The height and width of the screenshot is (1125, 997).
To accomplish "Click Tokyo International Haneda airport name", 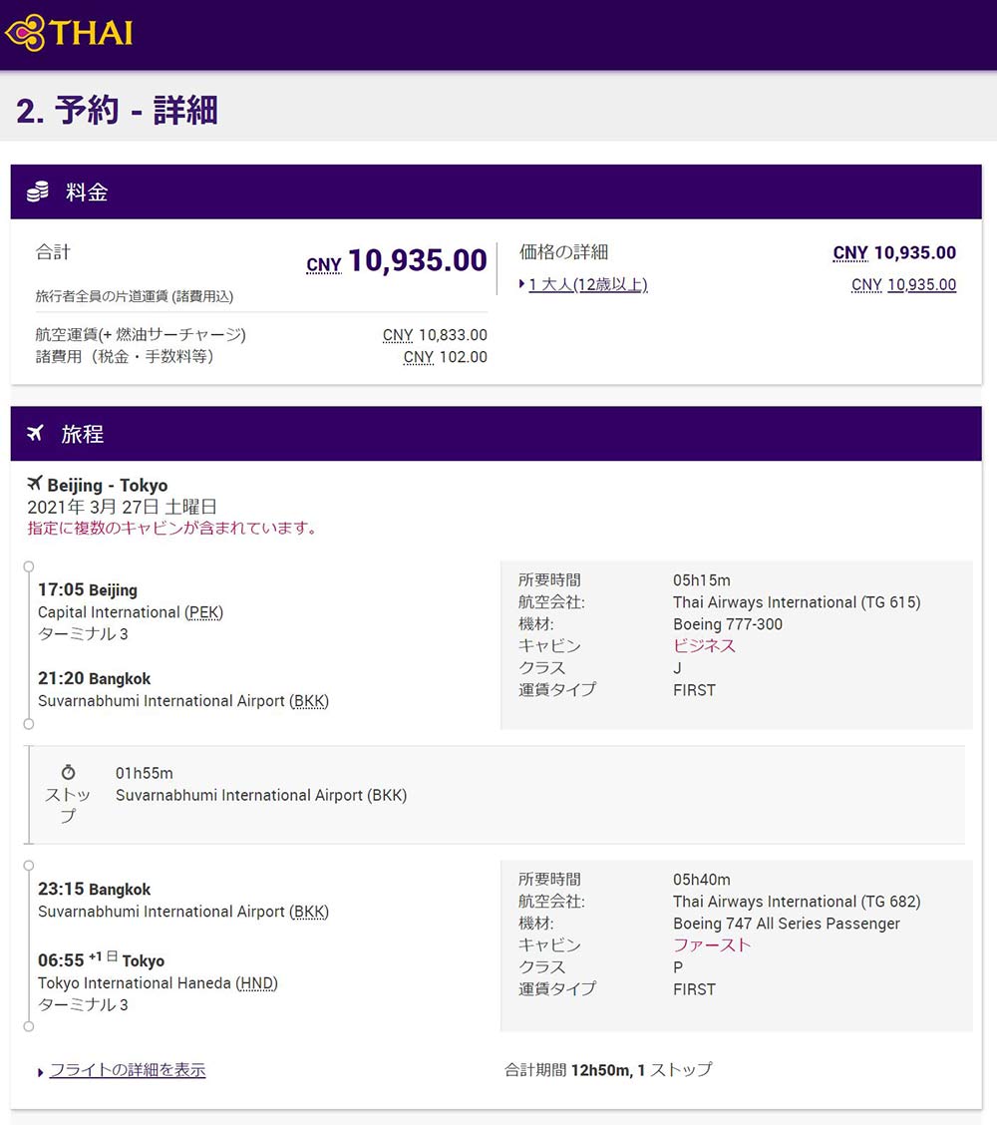I will [135, 983].
